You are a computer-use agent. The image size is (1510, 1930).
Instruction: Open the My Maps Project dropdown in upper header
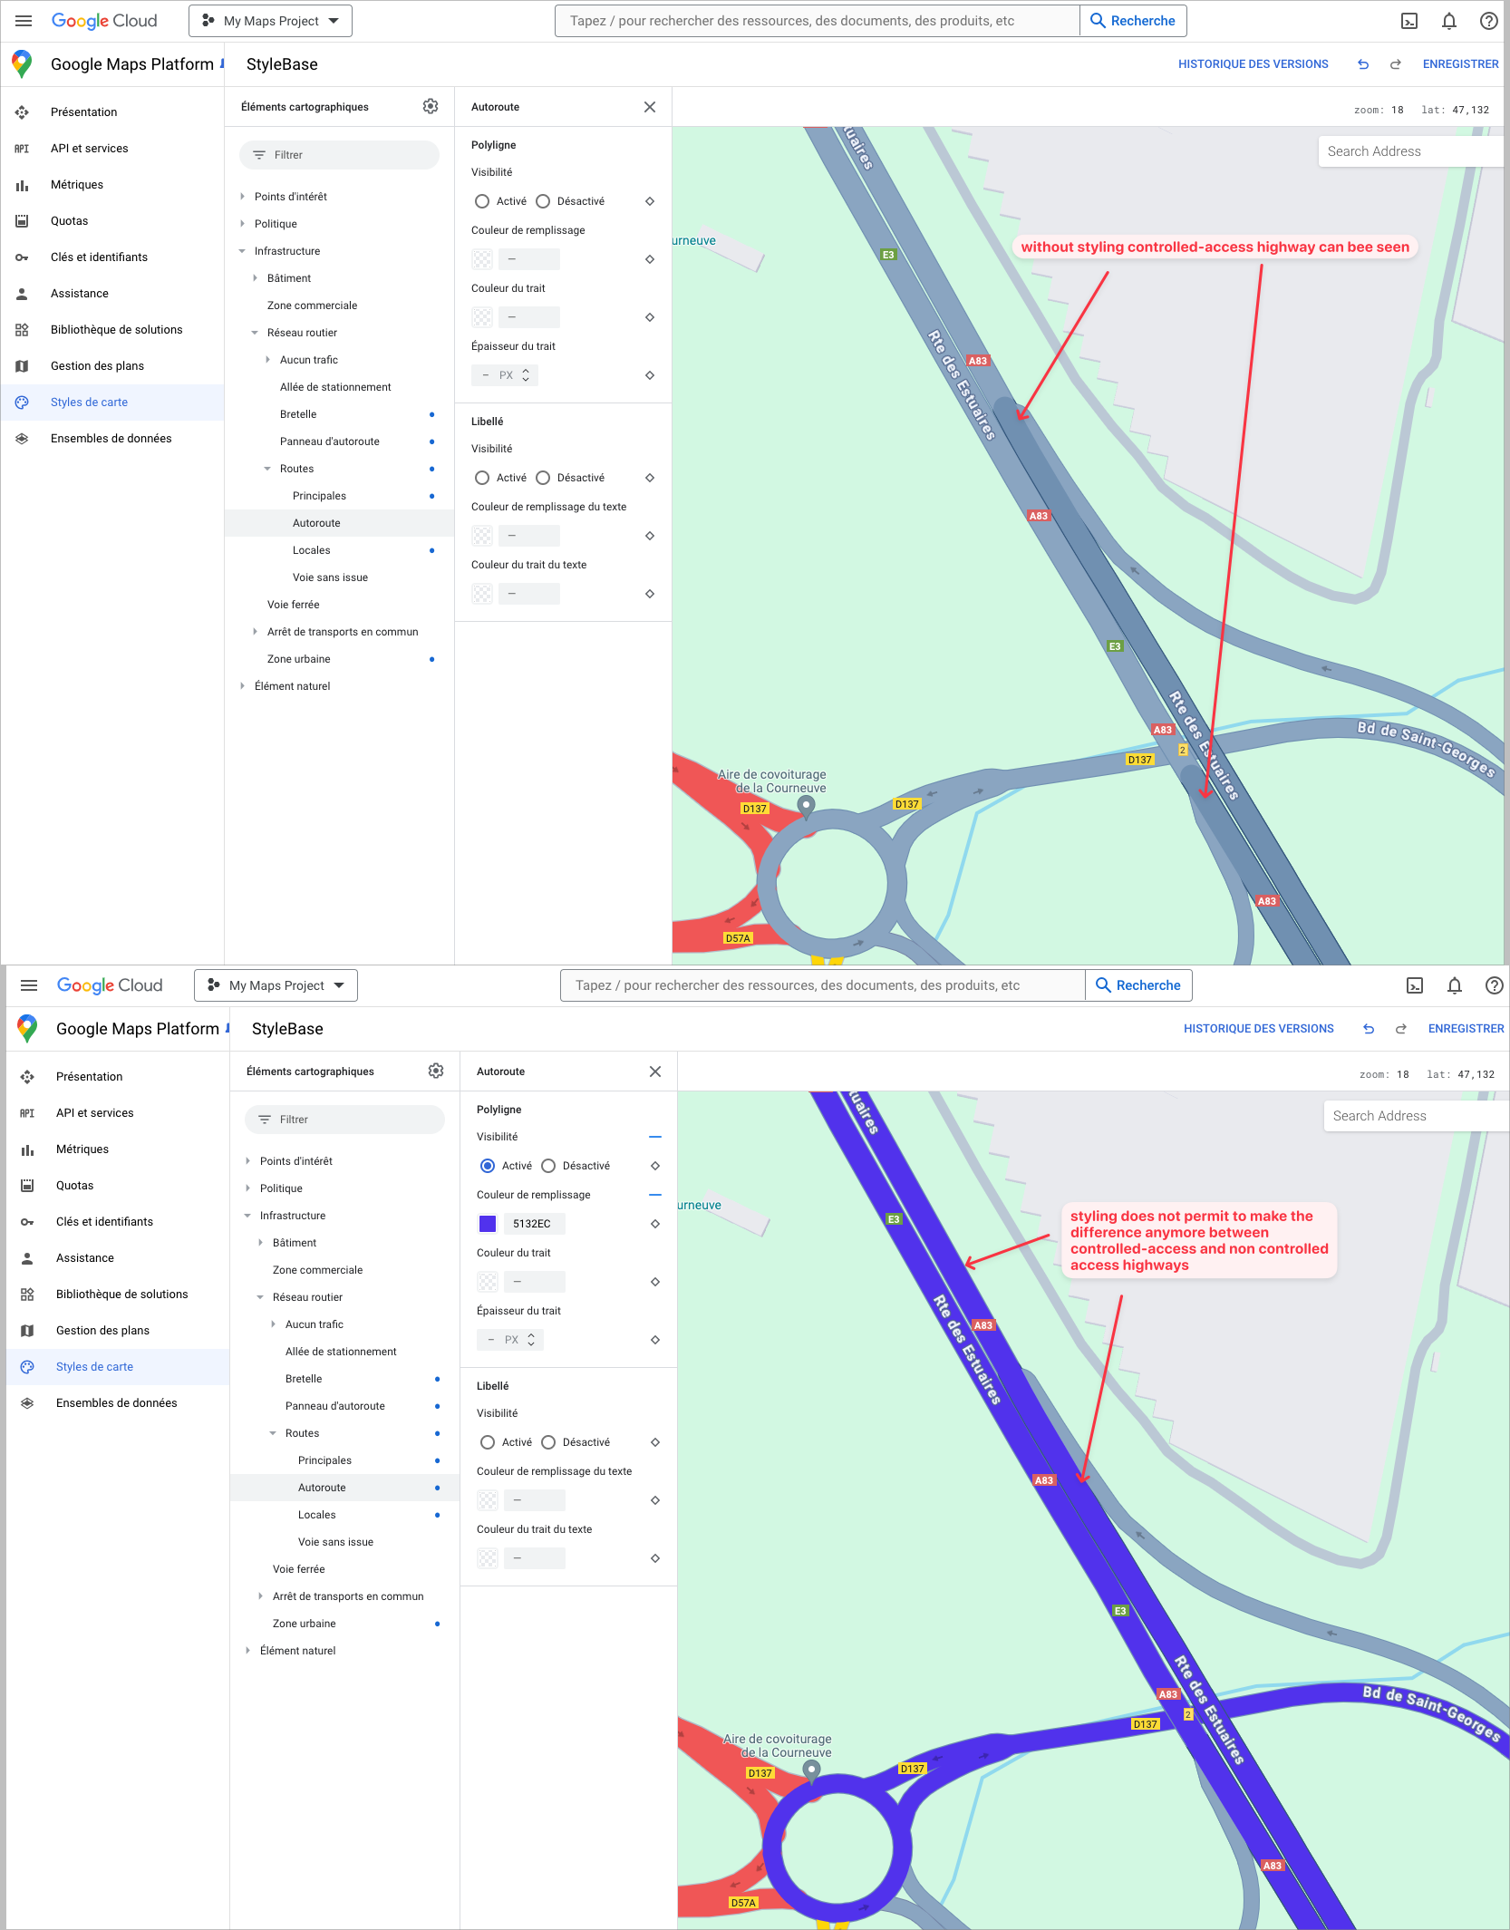pyautogui.click(x=270, y=21)
